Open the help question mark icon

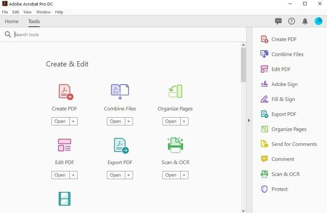[291, 21]
